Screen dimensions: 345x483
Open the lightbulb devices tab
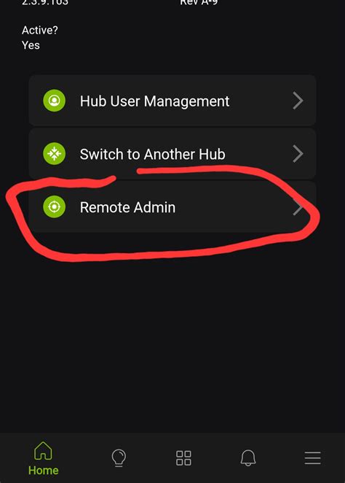coord(119,457)
